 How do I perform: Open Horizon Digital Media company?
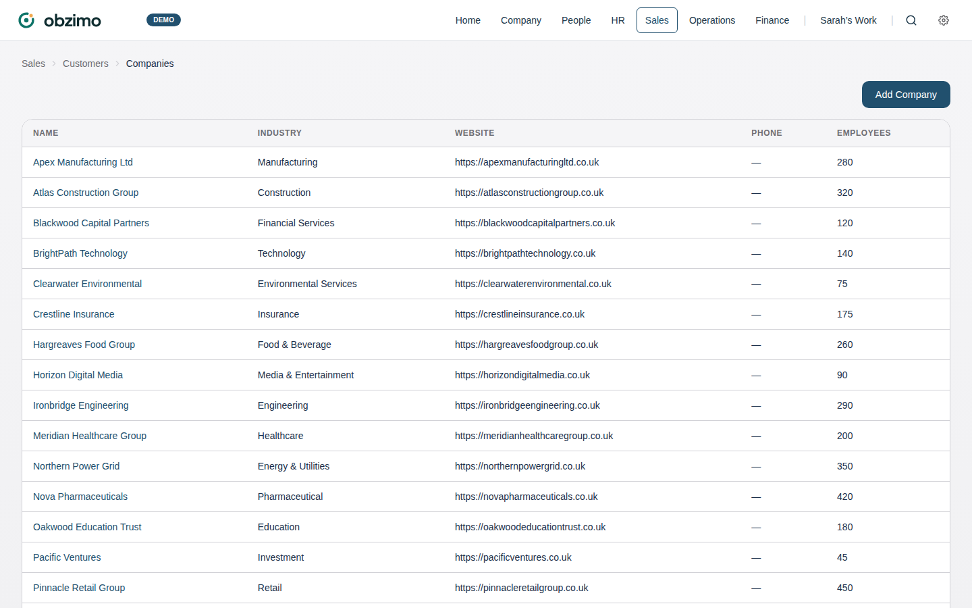(78, 375)
